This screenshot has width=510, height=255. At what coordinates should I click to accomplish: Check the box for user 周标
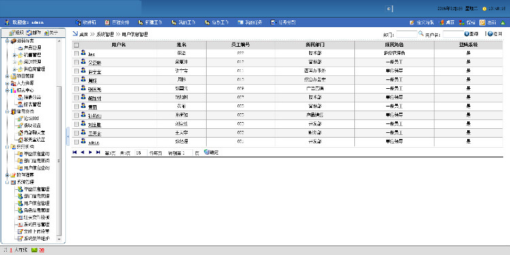coord(76,80)
